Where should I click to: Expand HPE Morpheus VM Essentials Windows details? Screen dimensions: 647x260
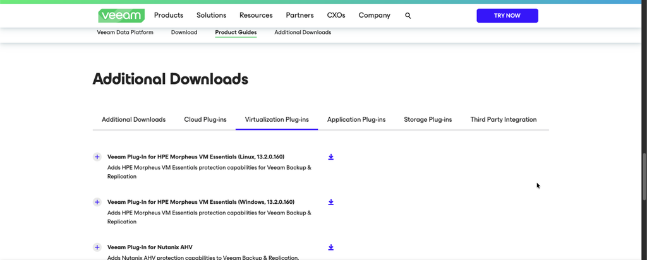(x=97, y=203)
